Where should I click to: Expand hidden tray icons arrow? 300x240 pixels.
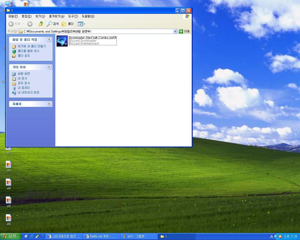[275, 236]
